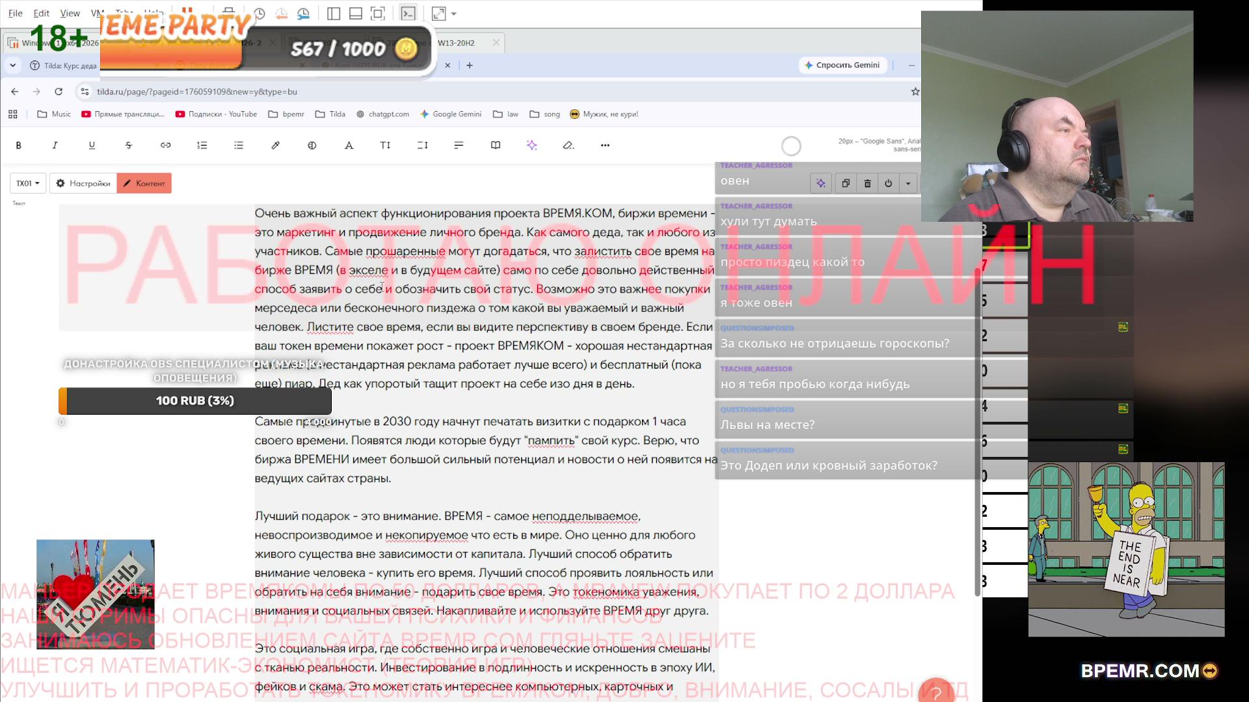This screenshot has width=1249, height=702.
Task: Click the VM stretch guest display icon
Action: 439,13
